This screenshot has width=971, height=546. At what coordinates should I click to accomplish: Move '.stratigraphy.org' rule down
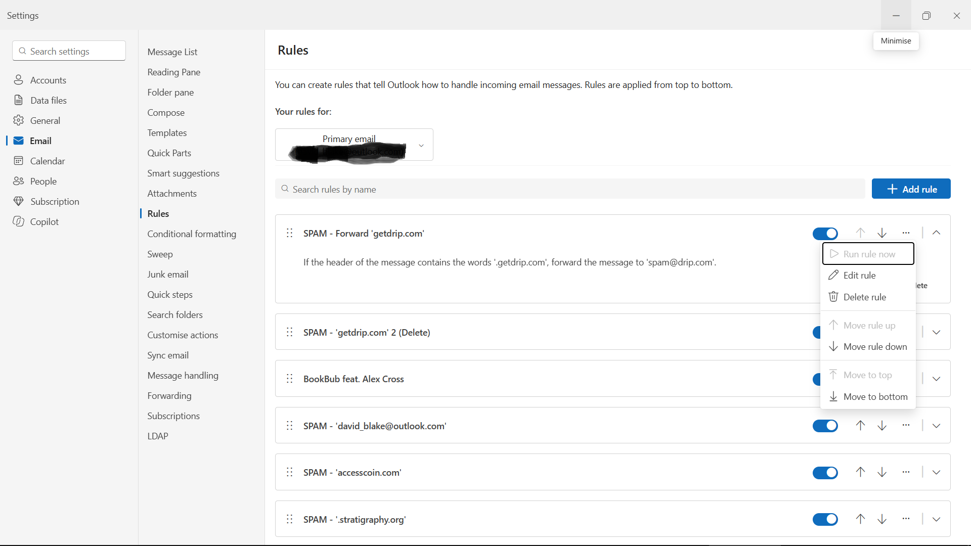pos(882,519)
